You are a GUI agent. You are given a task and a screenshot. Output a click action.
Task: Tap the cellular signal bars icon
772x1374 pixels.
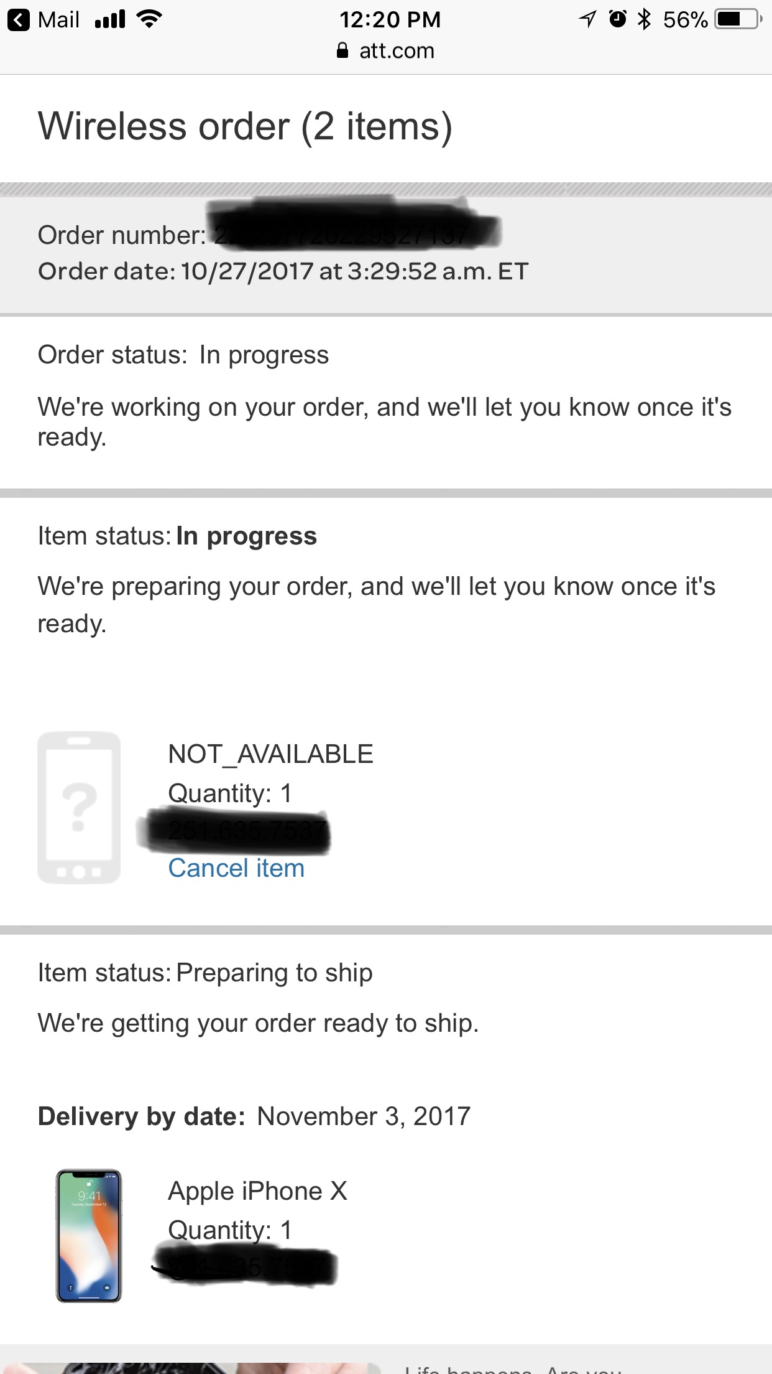pyautogui.click(x=110, y=20)
